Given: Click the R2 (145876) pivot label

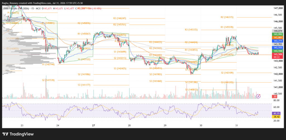Looking at the screenshot, I should pos(84,23).
